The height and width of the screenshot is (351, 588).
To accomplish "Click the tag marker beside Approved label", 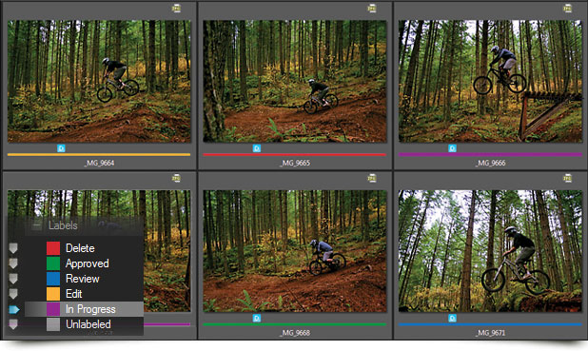I will (13, 263).
